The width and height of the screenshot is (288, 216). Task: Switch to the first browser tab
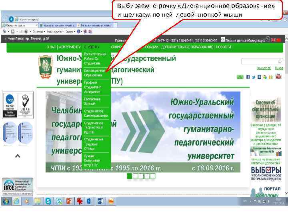pos(20,25)
